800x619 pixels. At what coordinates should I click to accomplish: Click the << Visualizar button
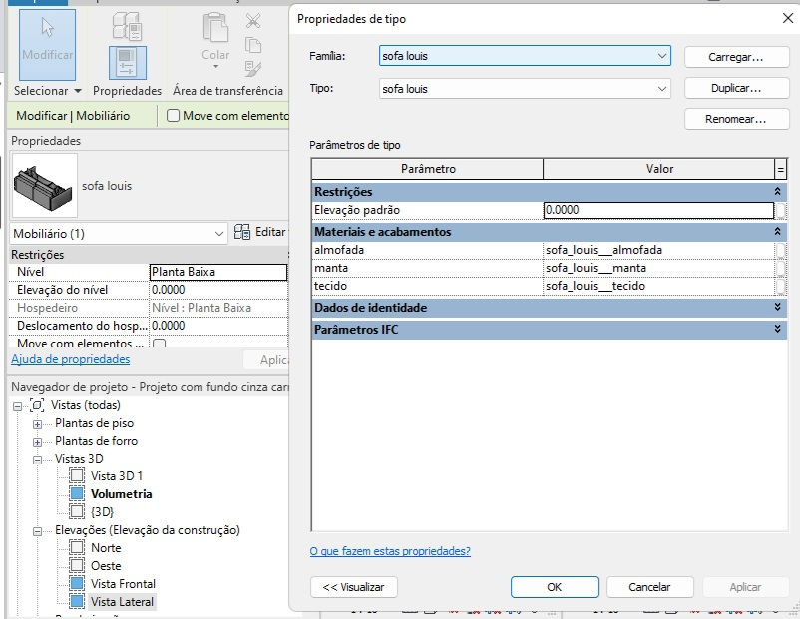tap(353, 587)
